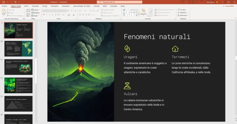Switch to the Exibir tab
The width and height of the screenshot is (237, 124).
105,6
